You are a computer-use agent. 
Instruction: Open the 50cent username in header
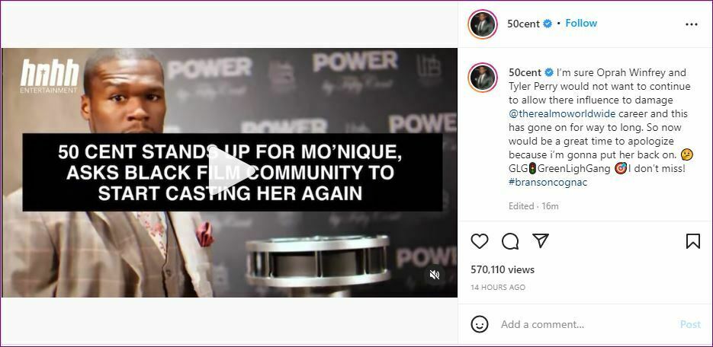(523, 24)
